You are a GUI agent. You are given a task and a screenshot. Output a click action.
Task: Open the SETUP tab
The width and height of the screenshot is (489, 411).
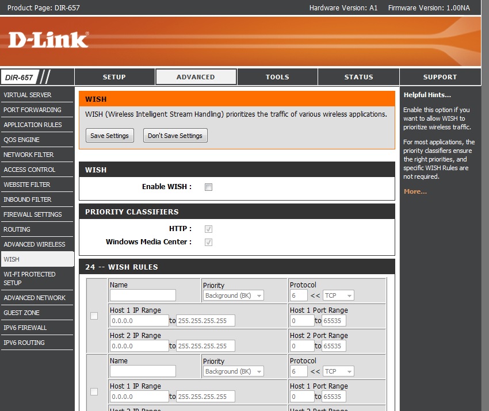(x=114, y=76)
